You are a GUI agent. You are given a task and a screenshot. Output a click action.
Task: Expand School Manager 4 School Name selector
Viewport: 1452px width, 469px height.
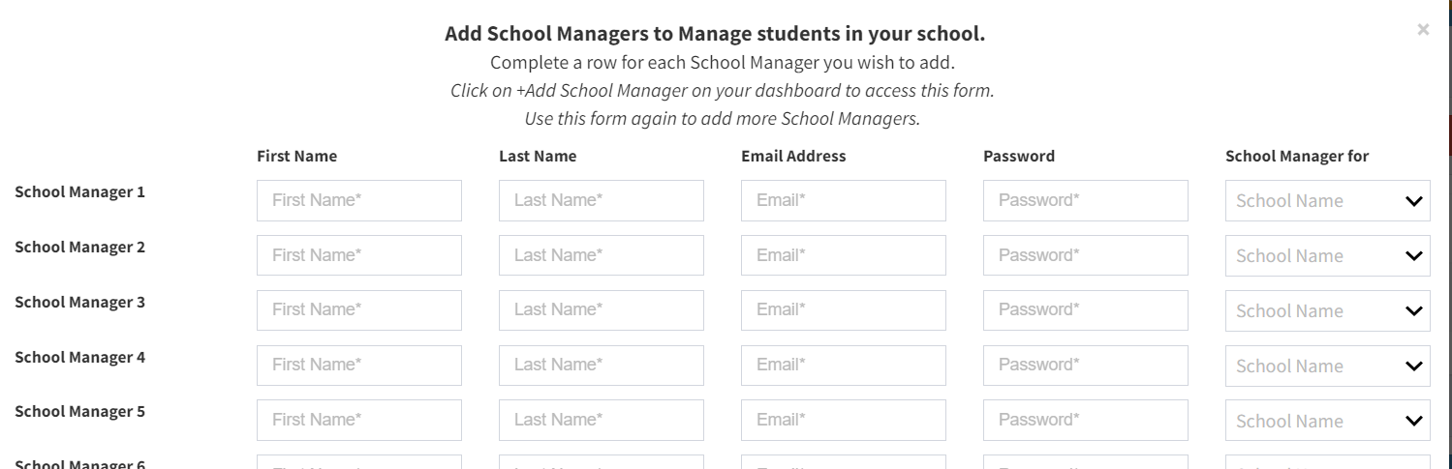click(x=1327, y=366)
